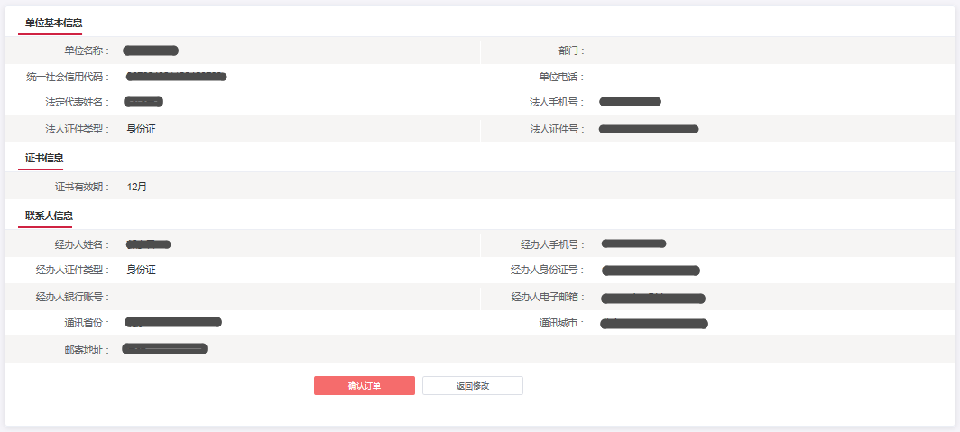The width and height of the screenshot is (960, 432).
Task: Select the 单位基本信息 section header
Action: 54,23
